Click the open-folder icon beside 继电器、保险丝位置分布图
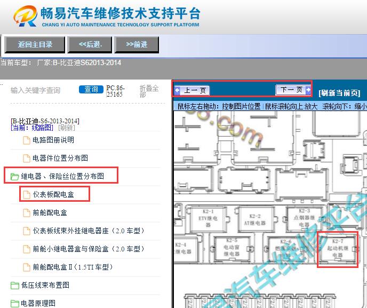 point(14,176)
